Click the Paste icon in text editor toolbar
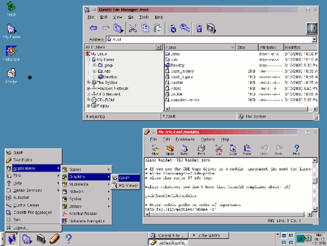 coord(247,150)
